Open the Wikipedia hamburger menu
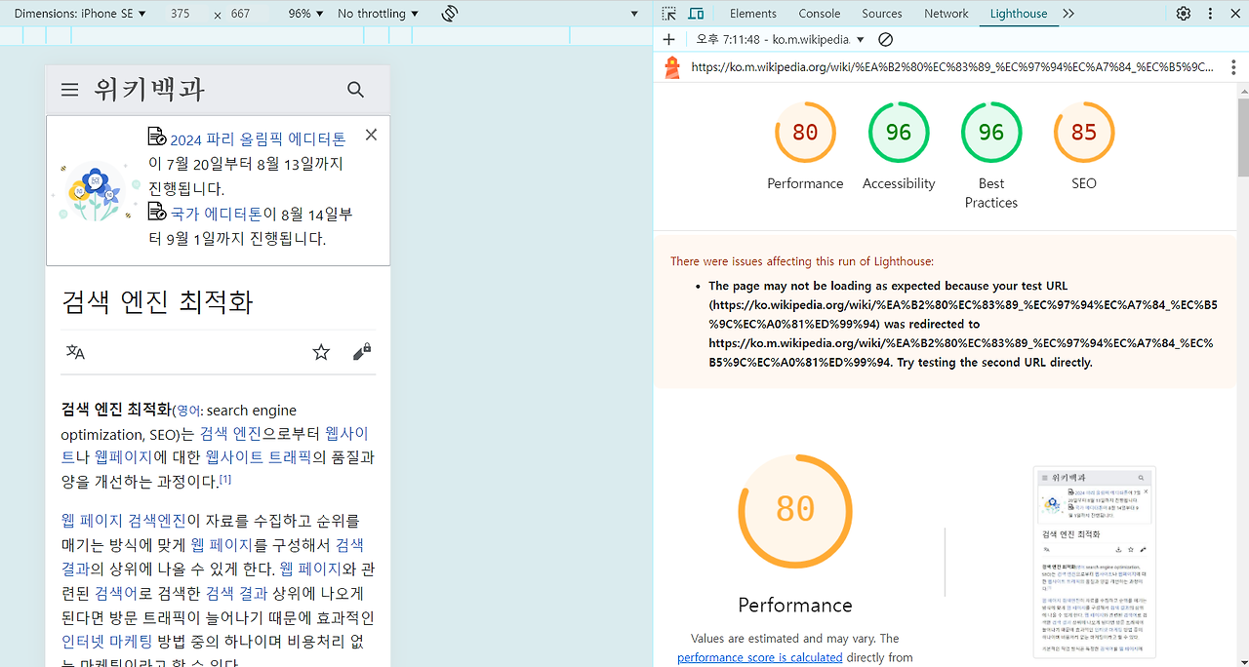1249x667 pixels. (69, 90)
